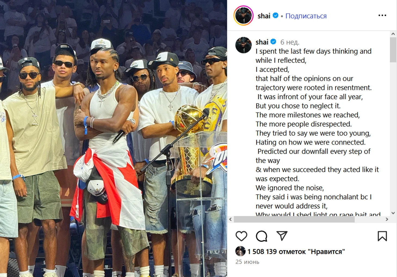Follow shai via Подписаться link
Screen dimensions: 397x277
point(306,16)
